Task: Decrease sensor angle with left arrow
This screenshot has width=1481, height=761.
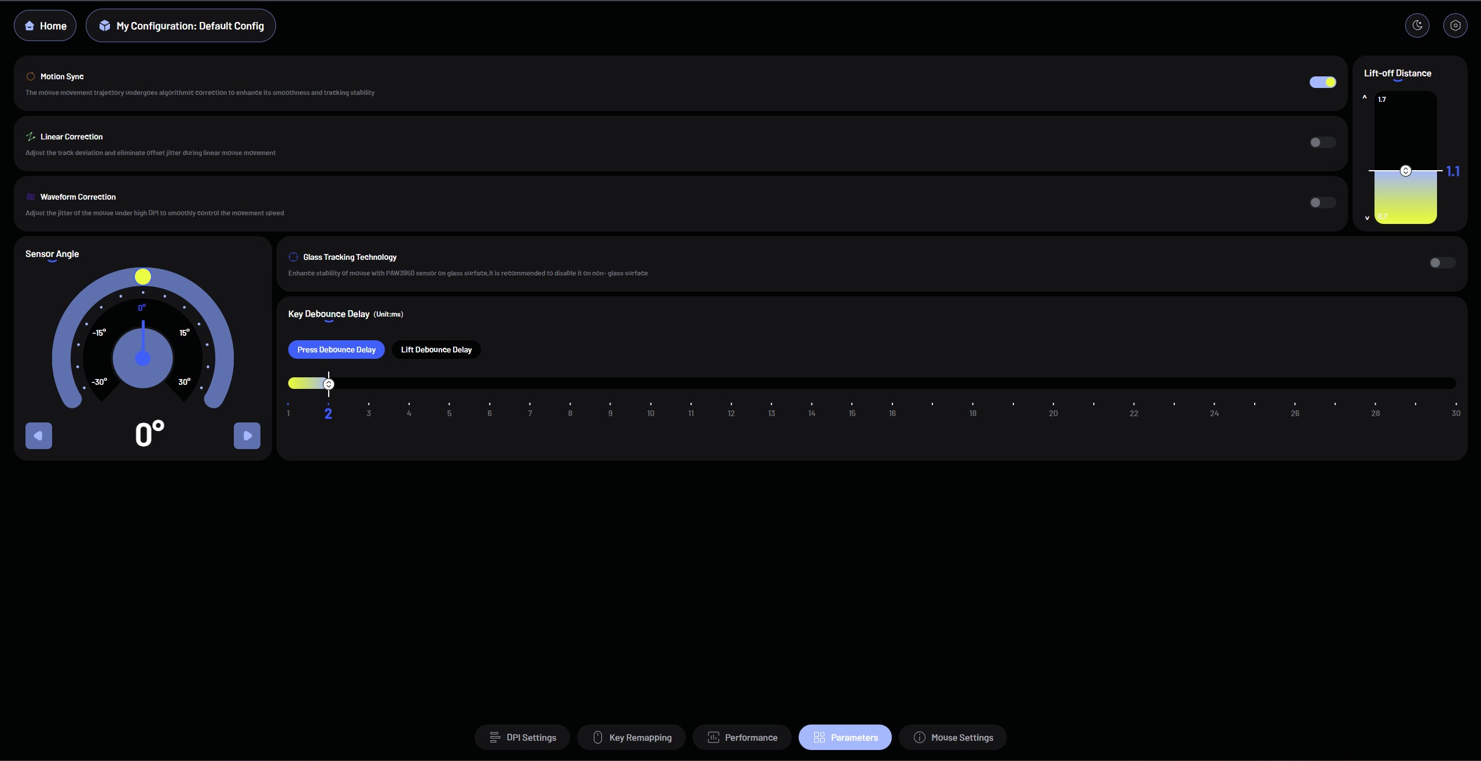Action: [x=39, y=436]
